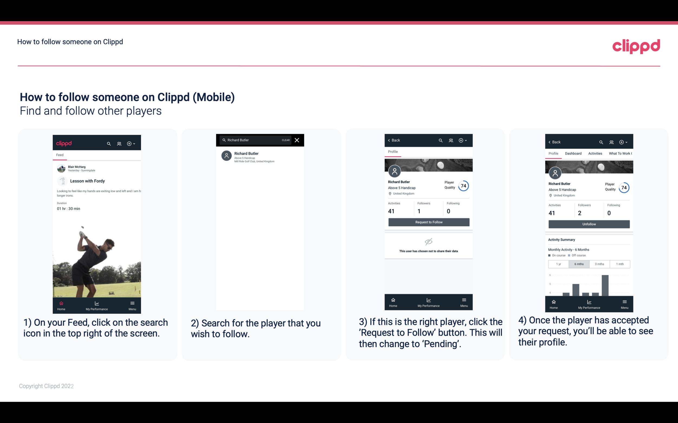Click the profile/avatar icon in top bar

[119, 143]
